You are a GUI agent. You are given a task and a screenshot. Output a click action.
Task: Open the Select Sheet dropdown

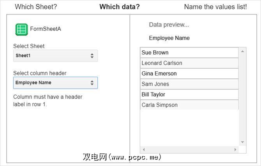pos(55,56)
